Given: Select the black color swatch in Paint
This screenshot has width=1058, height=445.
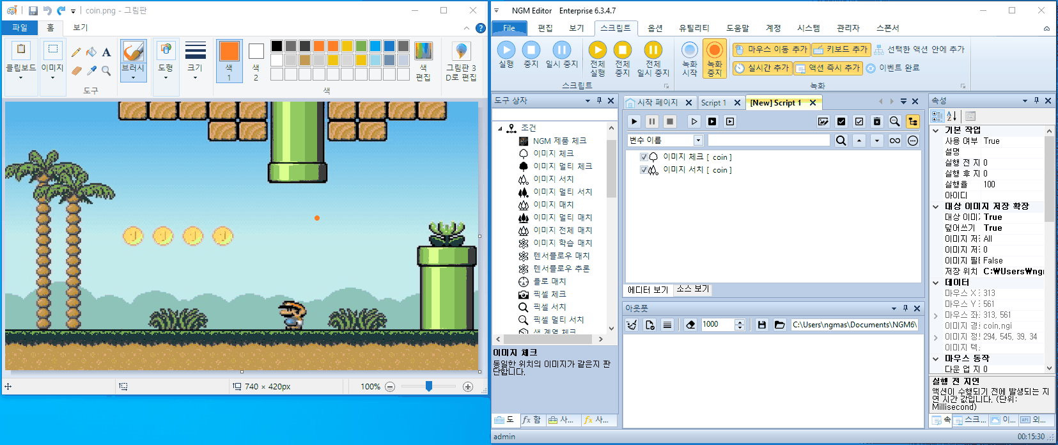Looking at the screenshot, I should [x=276, y=46].
